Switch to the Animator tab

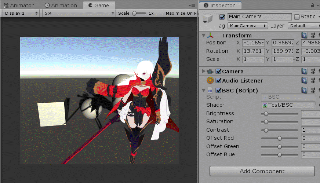coord(19,5)
